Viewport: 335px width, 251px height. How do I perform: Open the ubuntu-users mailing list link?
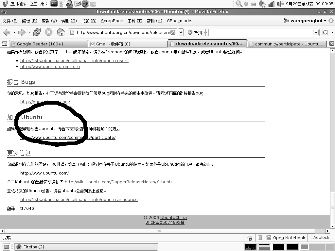74,60
